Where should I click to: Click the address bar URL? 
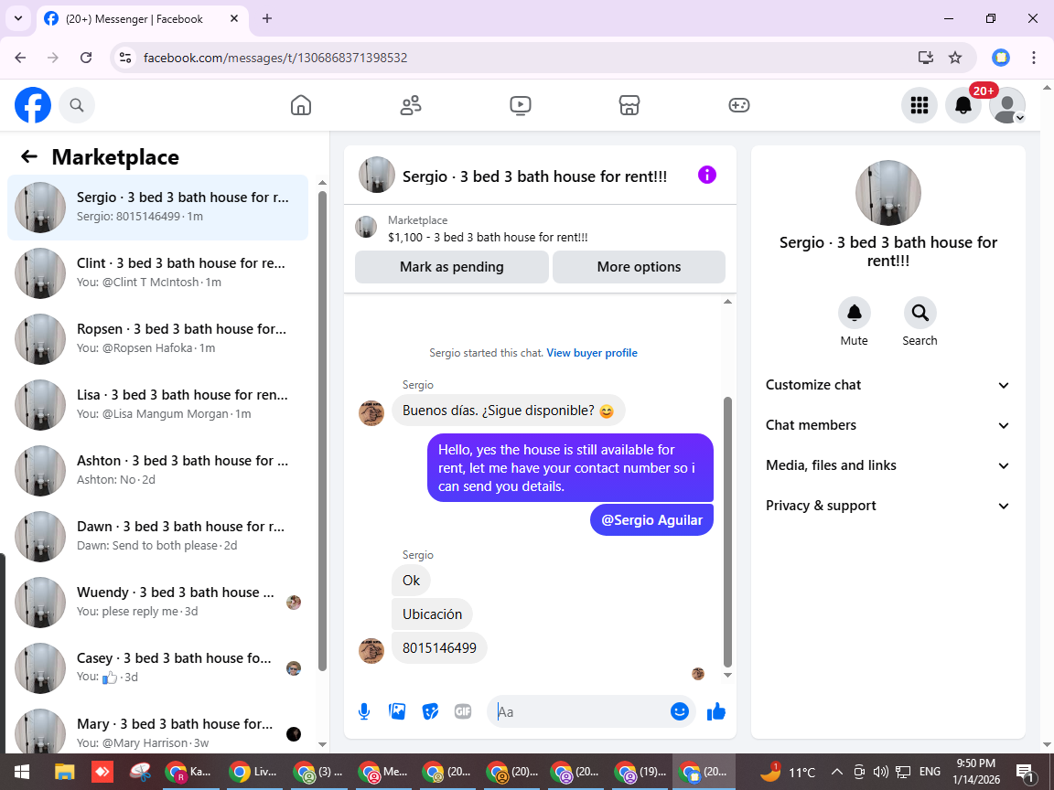click(275, 58)
